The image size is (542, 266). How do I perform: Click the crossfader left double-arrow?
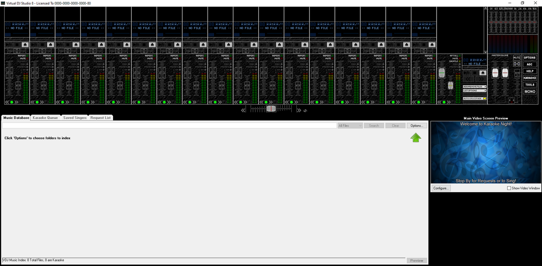coord(243,110)
